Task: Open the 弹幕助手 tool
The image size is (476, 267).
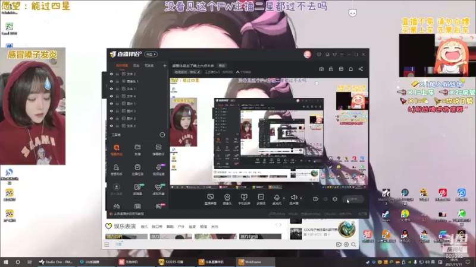Action: coord(158,150)
